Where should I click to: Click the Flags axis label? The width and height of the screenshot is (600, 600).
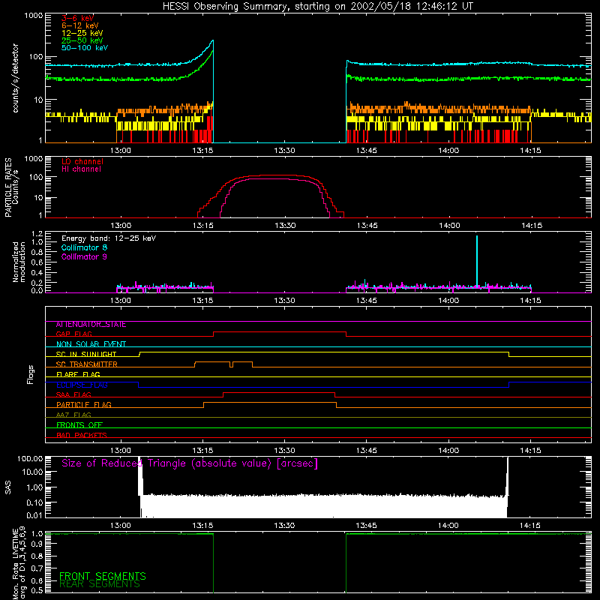[x=31, y=374]
